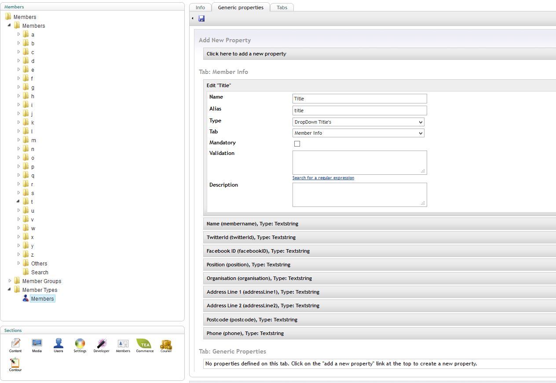Switch to the Info tab

(x=200, y=7)
